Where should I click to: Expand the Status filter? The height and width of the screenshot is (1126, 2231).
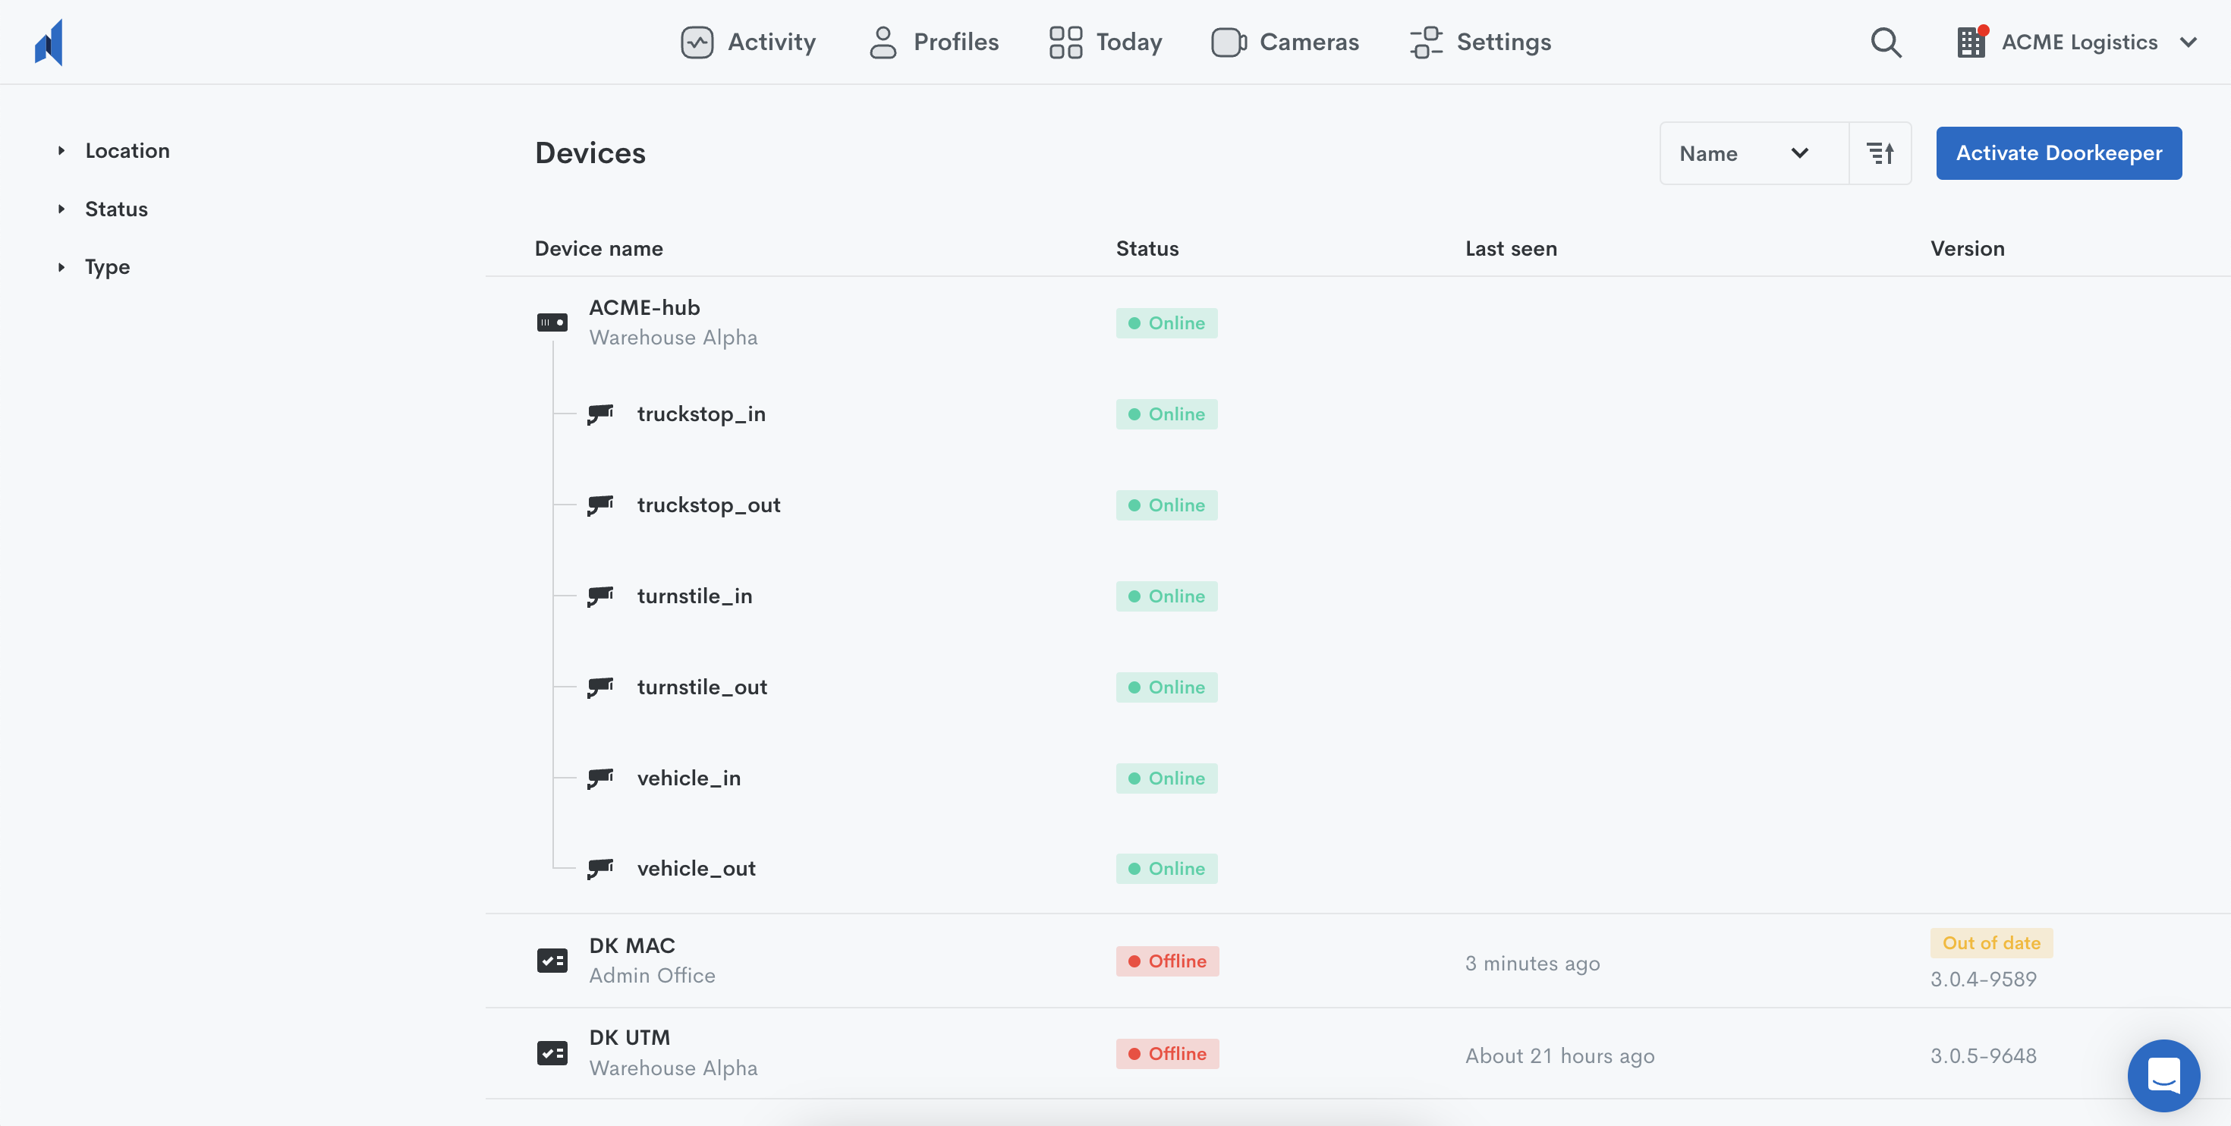click(x=102, y=209)
